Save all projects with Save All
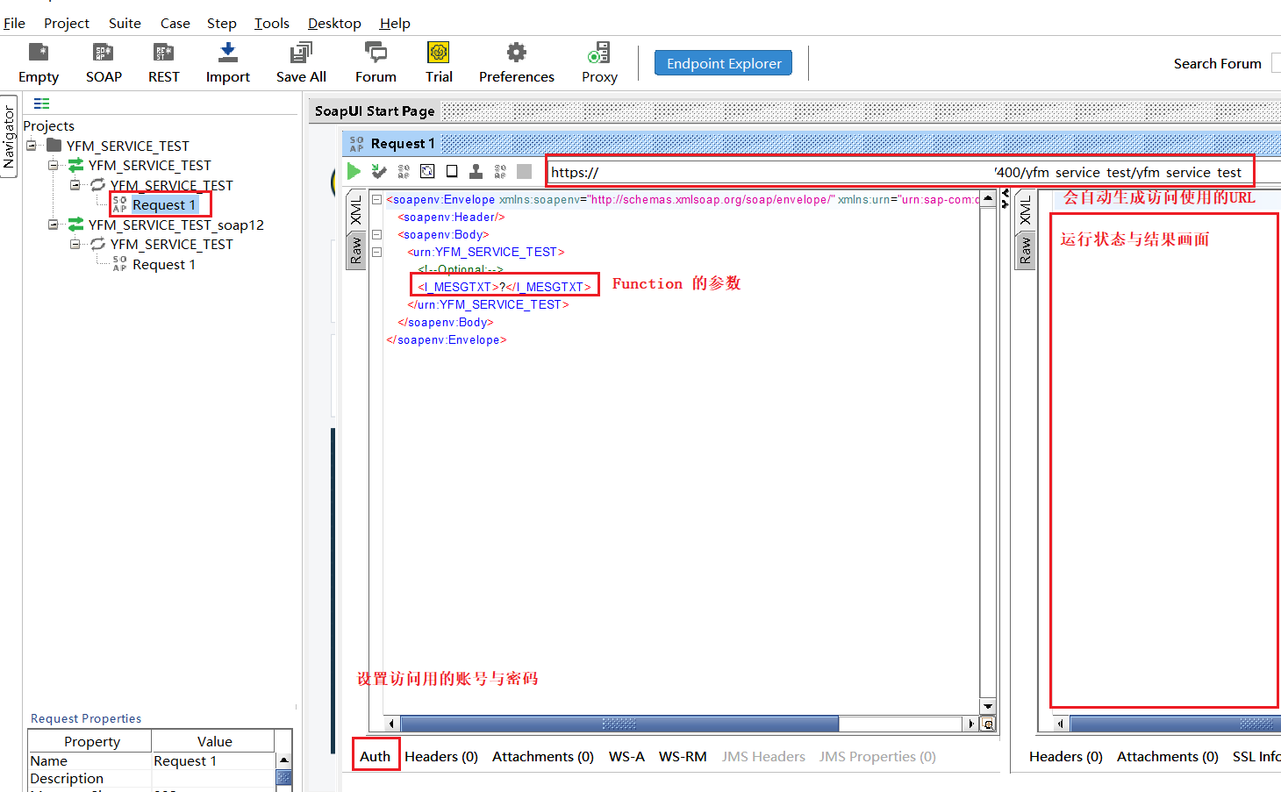1281x792 pixels. pos(301,53)
